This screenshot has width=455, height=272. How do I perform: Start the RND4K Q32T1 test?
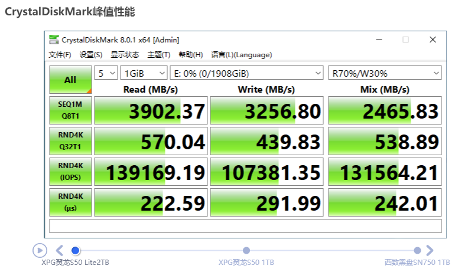[70, 141]
